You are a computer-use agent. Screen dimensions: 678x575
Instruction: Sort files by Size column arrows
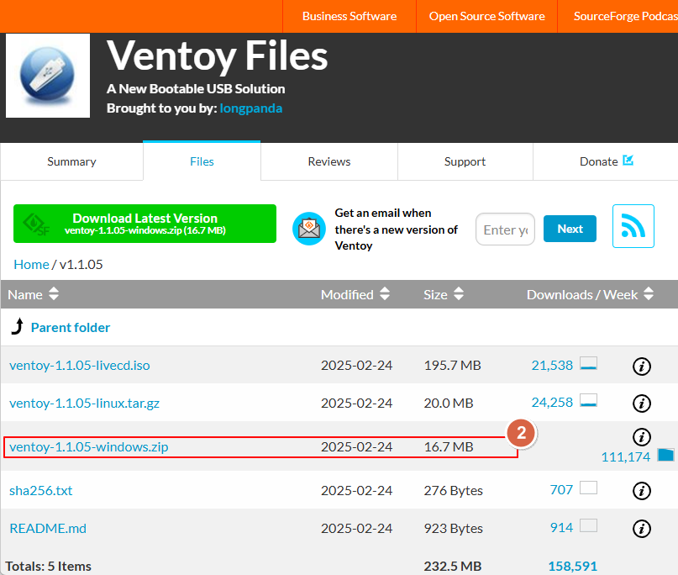[459, 293]
